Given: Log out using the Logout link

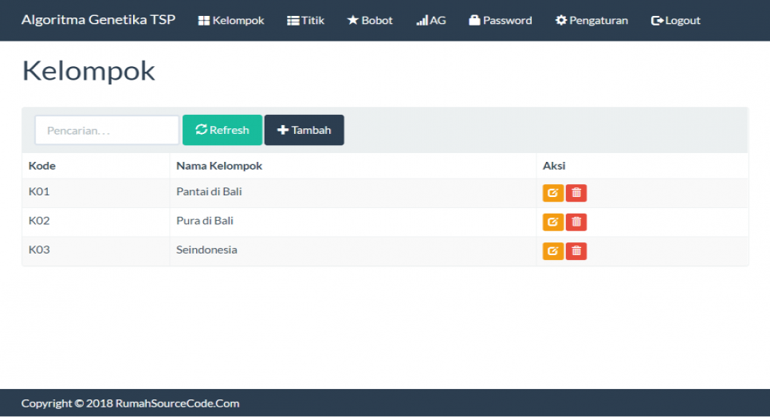Looking at the screenshot, I should coord(676,21).
